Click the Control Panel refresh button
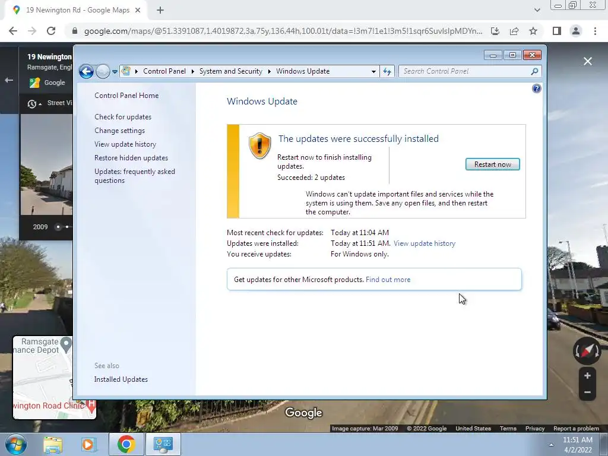 point(387,71)
